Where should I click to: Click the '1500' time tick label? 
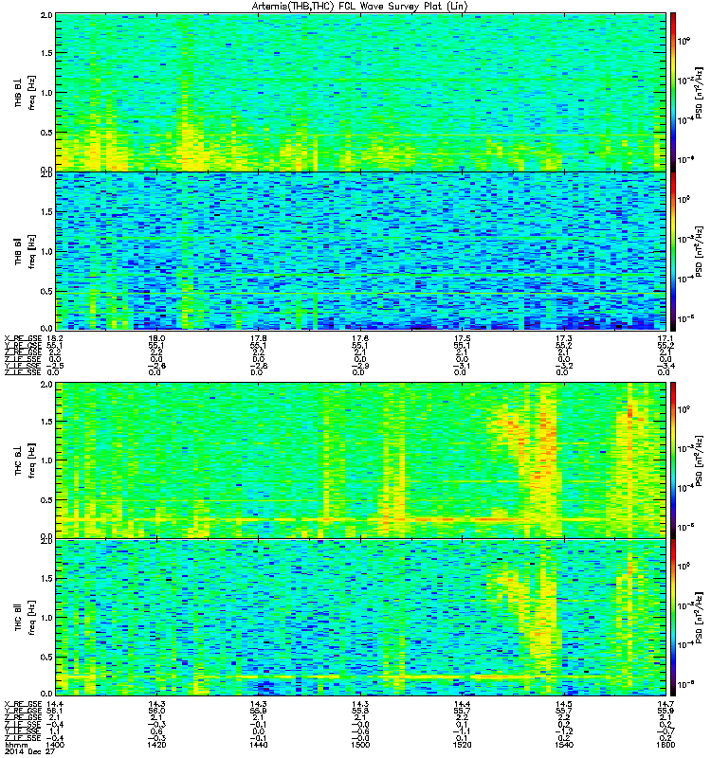(x=360, y=745)
